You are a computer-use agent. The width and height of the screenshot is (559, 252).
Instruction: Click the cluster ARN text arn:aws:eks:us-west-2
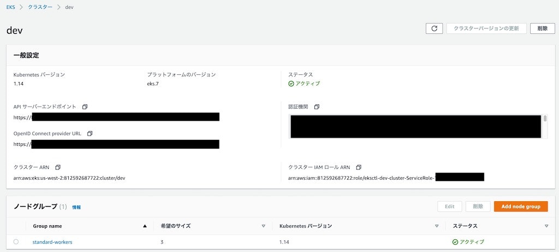(69, 178)
